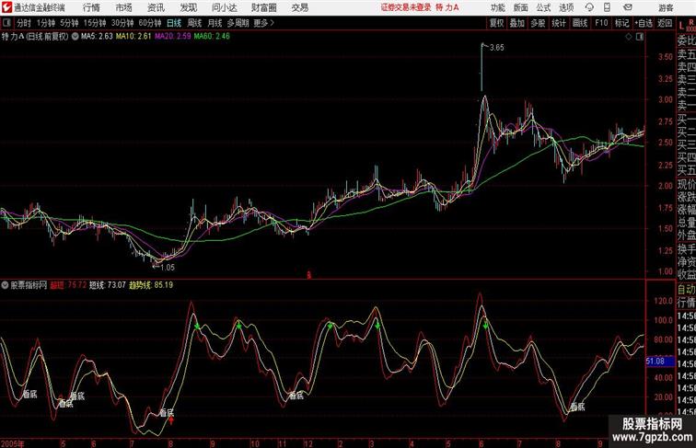
Task: Select the 日线 daily period tab
Action: (174, 23)
